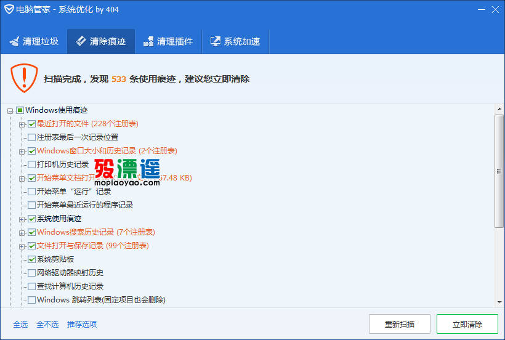Select the 查找计算机历史记录 row label
505x340 pixels.
click(x=70, y=286)
